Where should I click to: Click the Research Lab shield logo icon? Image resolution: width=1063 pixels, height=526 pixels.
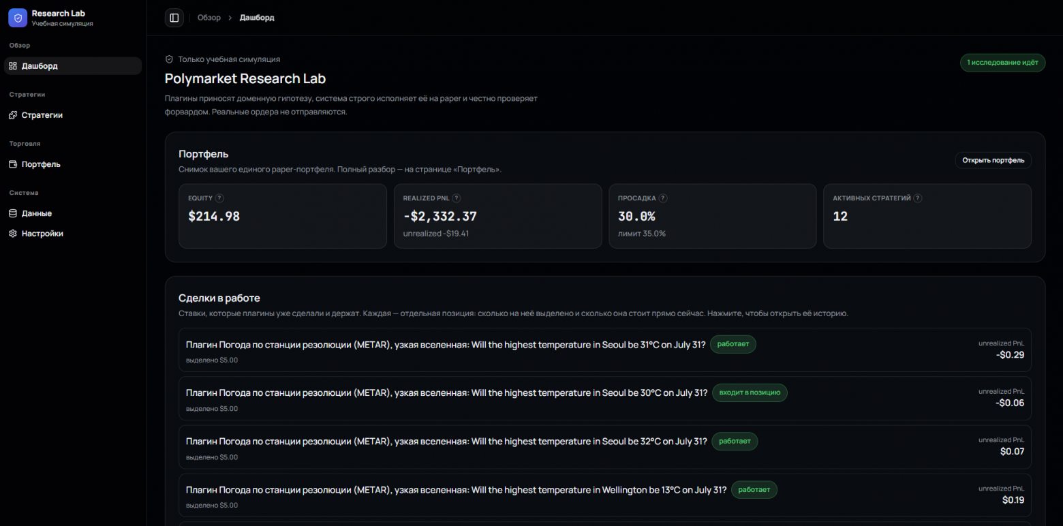[18, 18]
